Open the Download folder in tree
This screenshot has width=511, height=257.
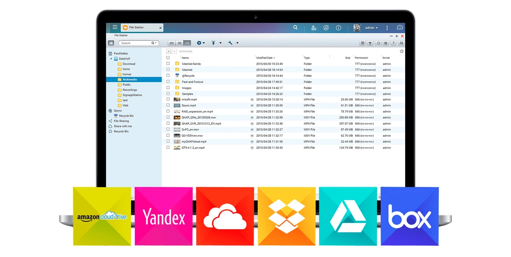(126, 64)
